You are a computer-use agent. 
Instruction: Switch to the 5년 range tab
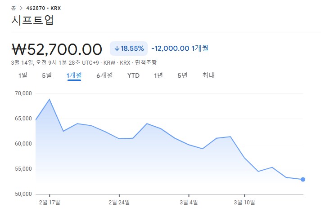click(182, 75)
